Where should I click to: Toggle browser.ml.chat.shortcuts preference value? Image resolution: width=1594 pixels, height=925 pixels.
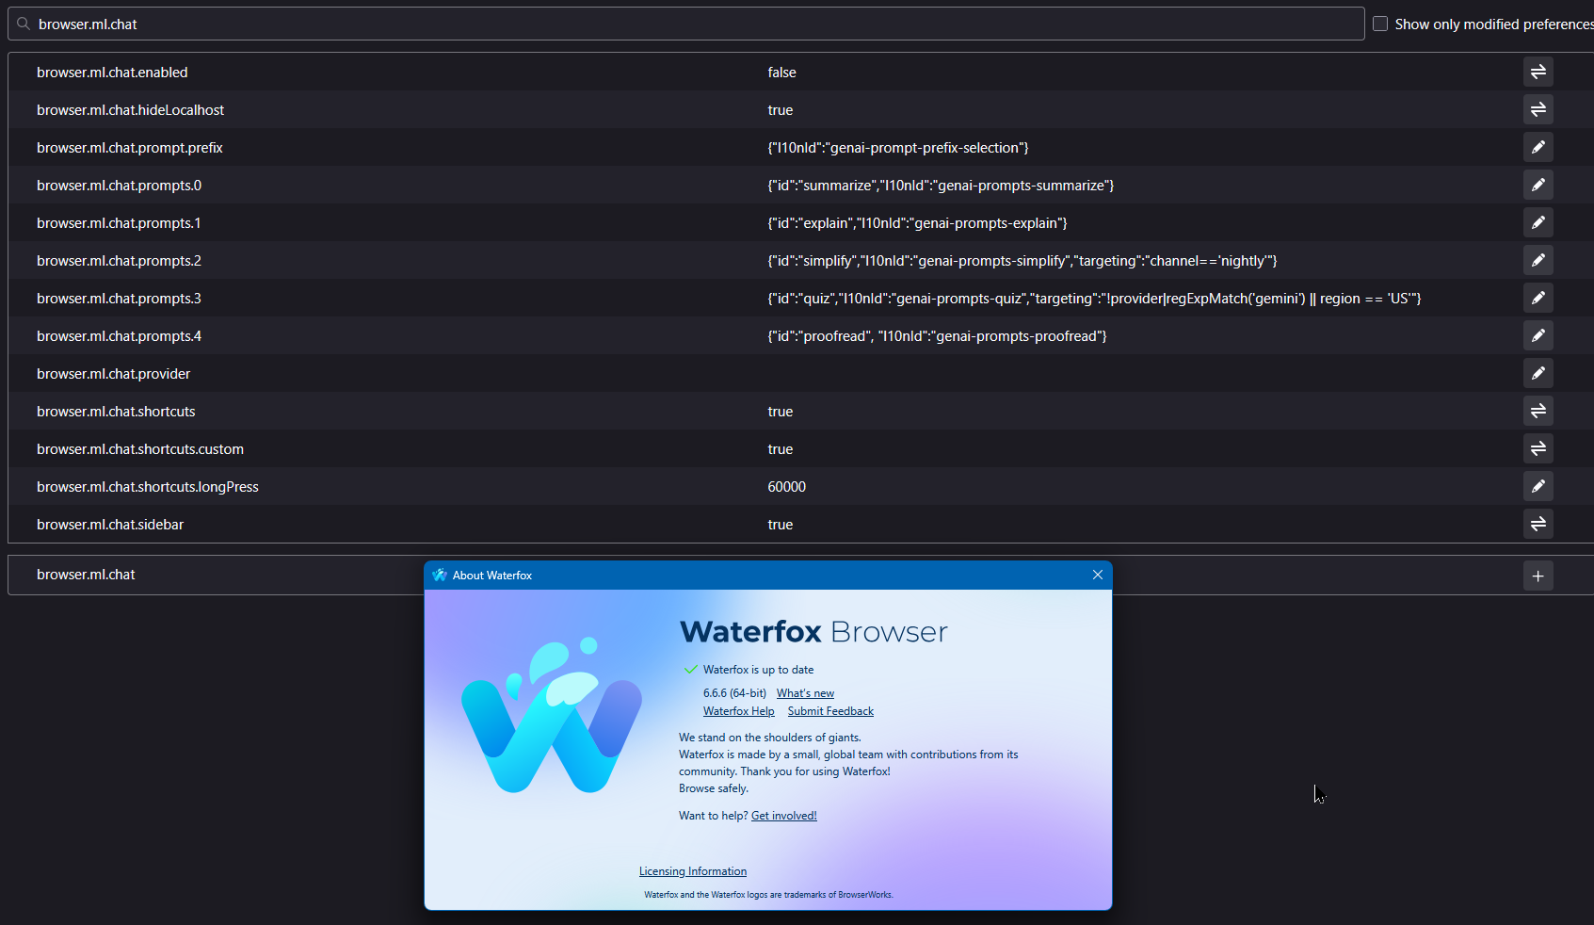(1538, 411)
